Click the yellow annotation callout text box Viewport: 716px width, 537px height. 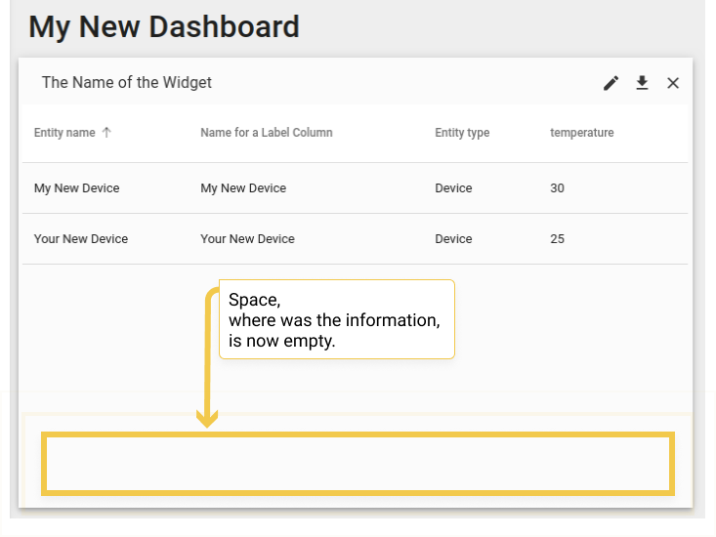pyautogui.click(x=337, y=319)
